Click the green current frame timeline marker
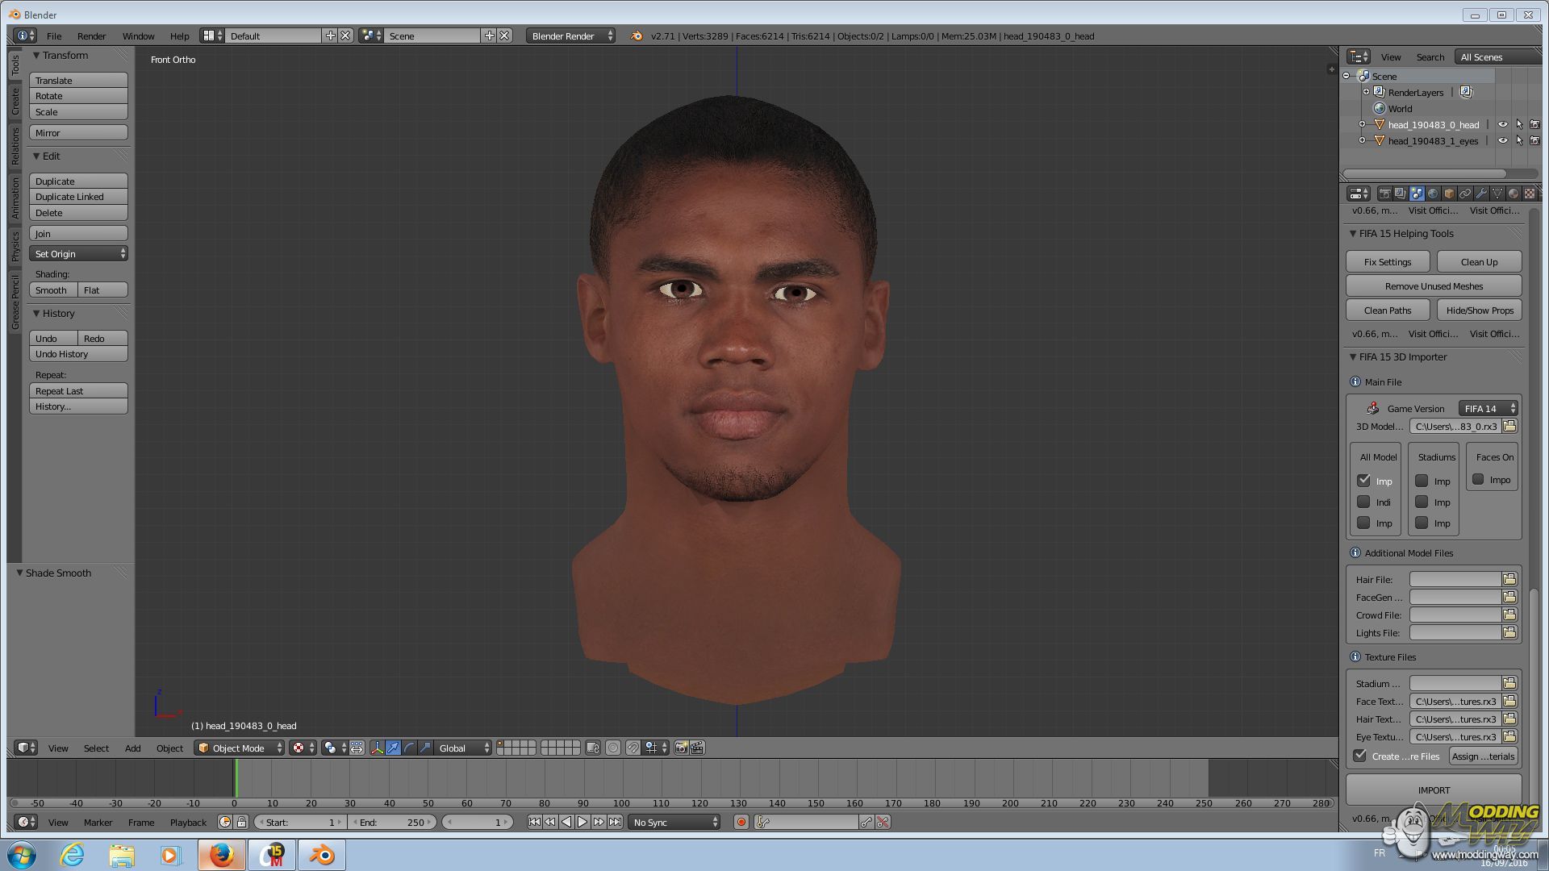This screenshot has height=871, width=1549. (236, 777)
